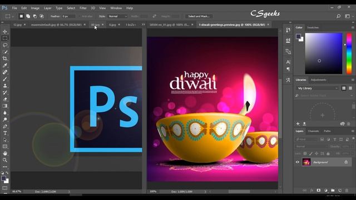The width and height of the screenshot is (356, 200).
Task: Select the Eraser tool
Action: click(5, 99)
